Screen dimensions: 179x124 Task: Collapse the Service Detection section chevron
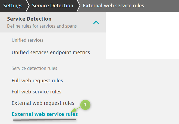pyautogui.click(x=96, y=22)
